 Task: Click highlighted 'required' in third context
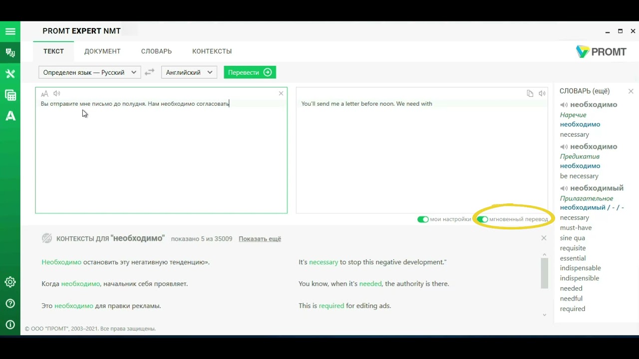point(331,306)
